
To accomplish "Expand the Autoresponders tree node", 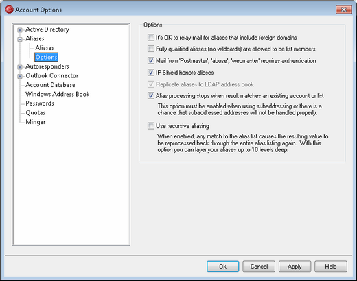I will point(20,67).
